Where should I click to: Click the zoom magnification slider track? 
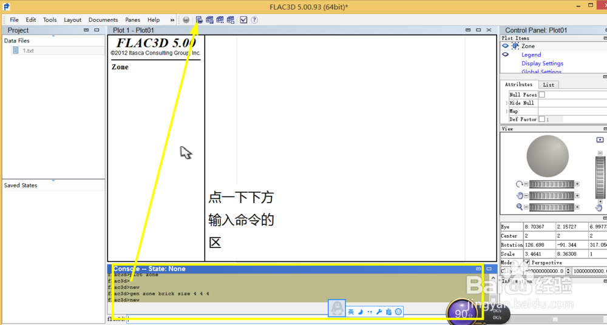(552, 207)
